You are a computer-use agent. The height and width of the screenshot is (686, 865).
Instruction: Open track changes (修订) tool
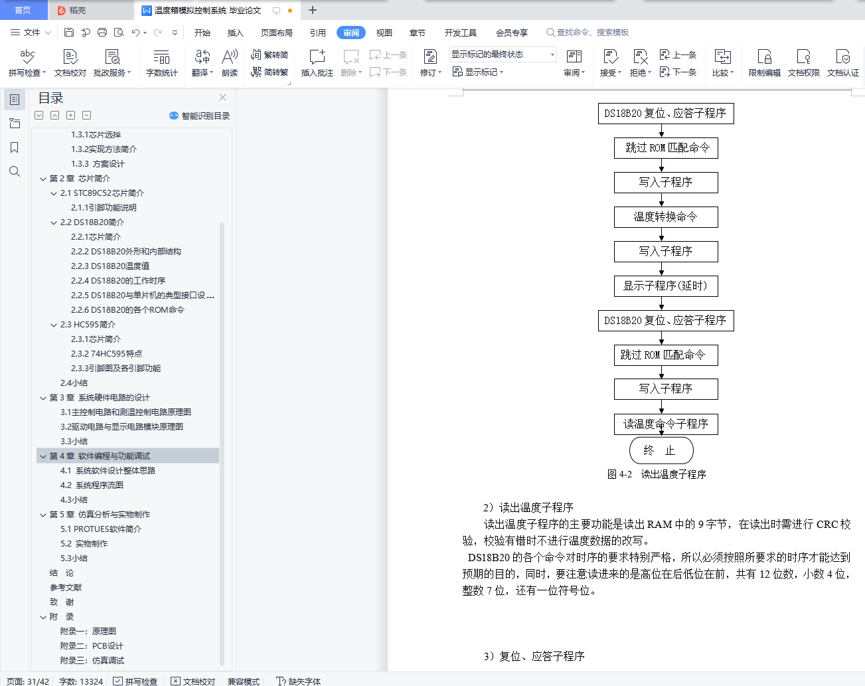(431, 63)
